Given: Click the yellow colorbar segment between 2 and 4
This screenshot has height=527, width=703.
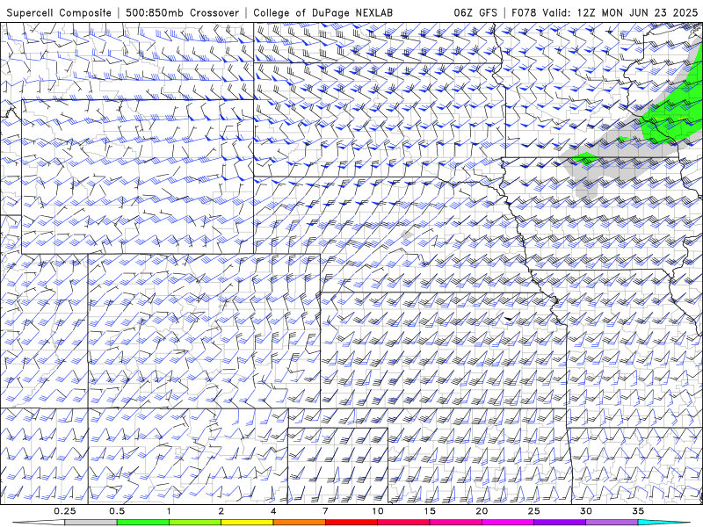Looking at the screenshot, I should [x=247, y=523].
